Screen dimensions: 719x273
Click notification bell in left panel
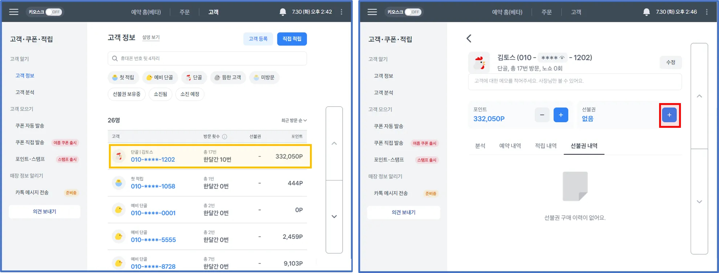[283, 12]
